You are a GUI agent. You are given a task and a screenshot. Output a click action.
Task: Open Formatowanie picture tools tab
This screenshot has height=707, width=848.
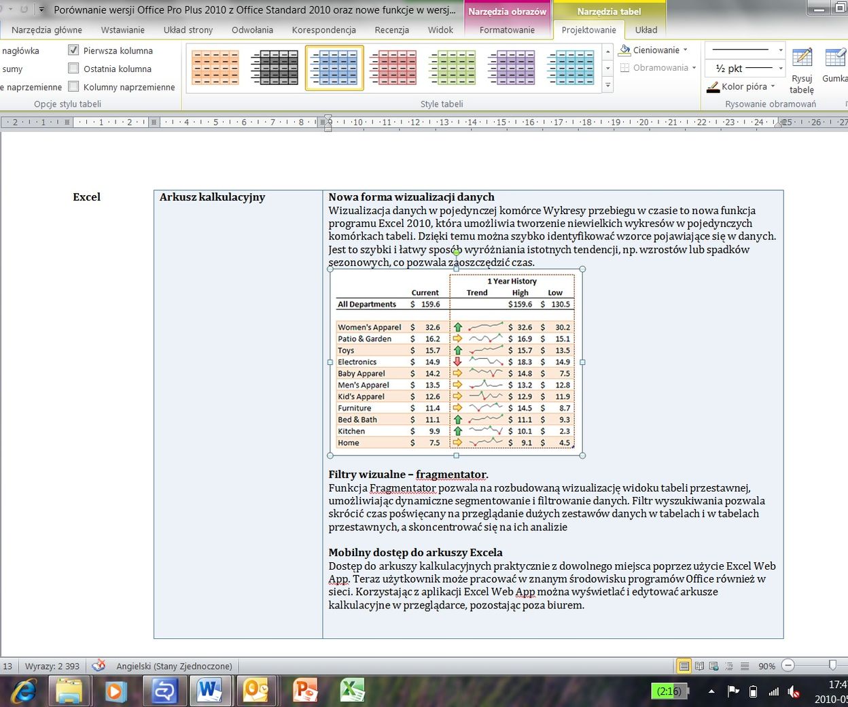(x=507, y=30)
